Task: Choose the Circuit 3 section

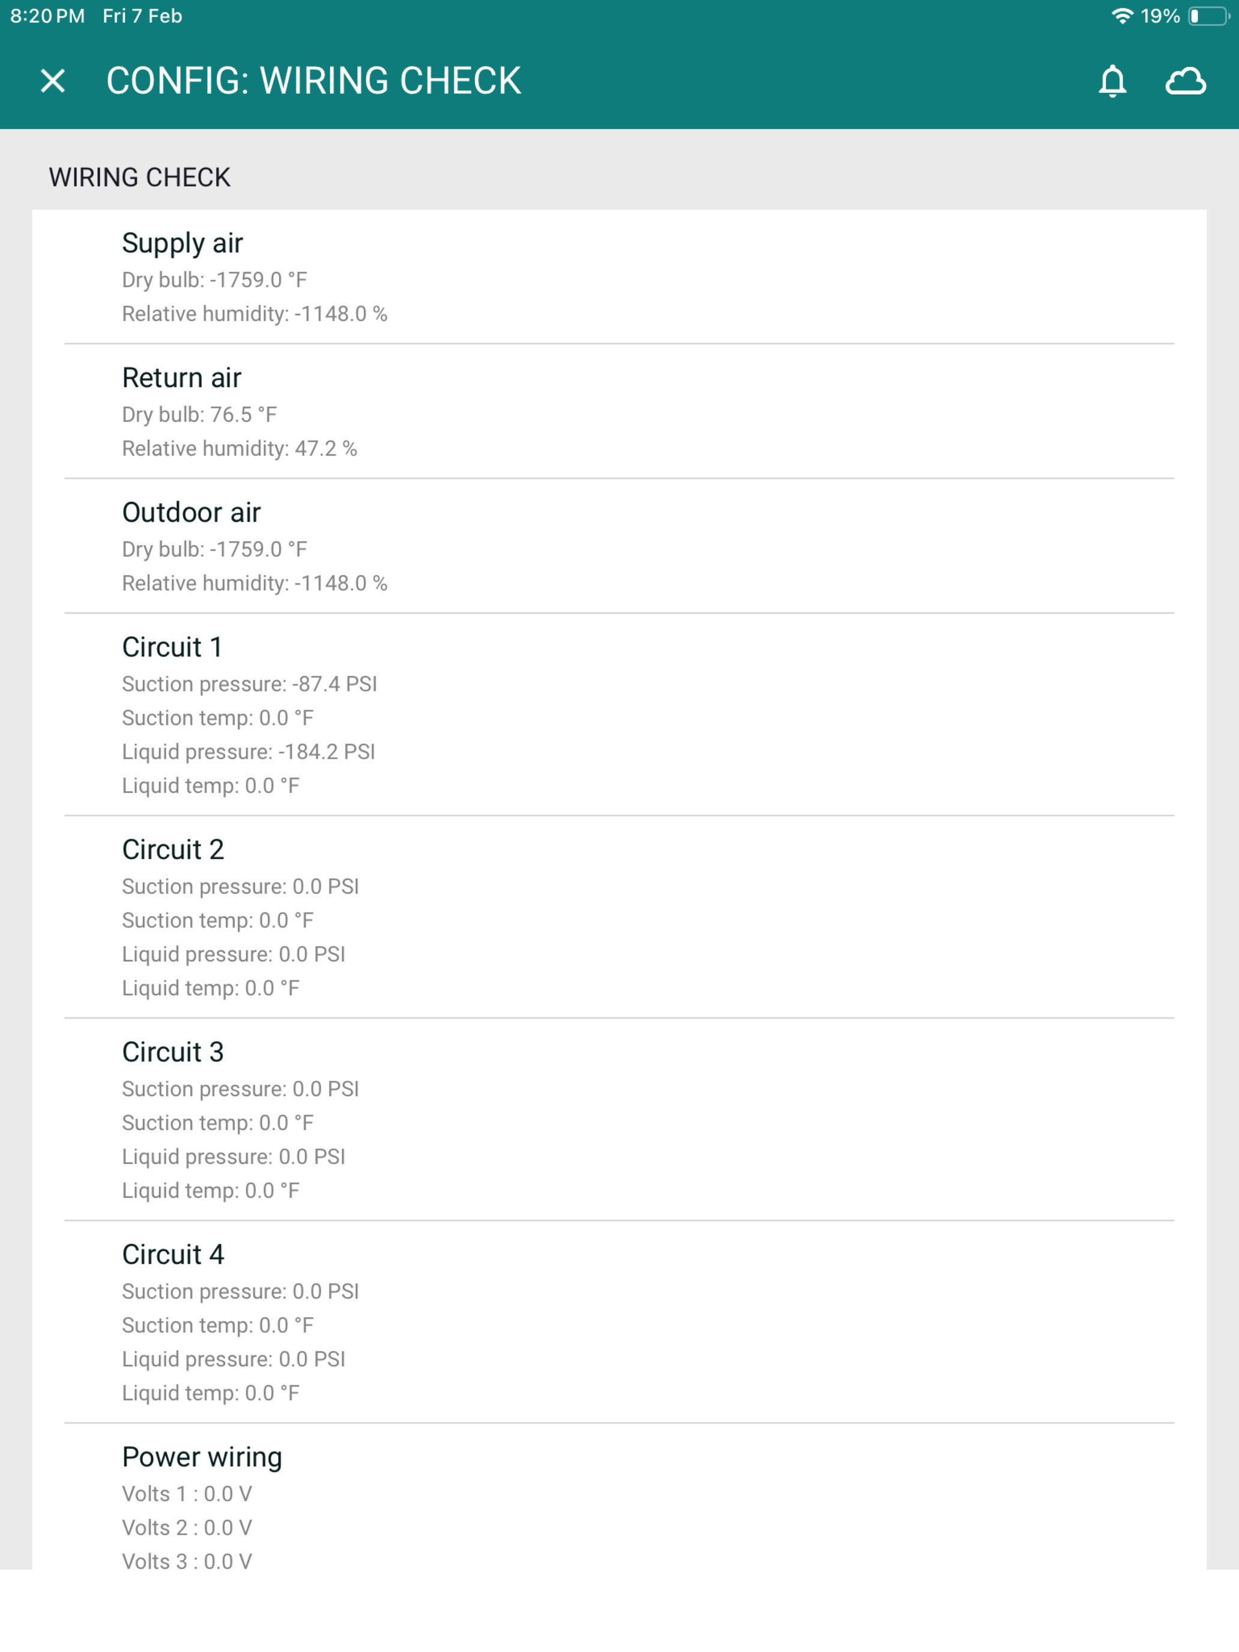Action: tap(619, 1119)
